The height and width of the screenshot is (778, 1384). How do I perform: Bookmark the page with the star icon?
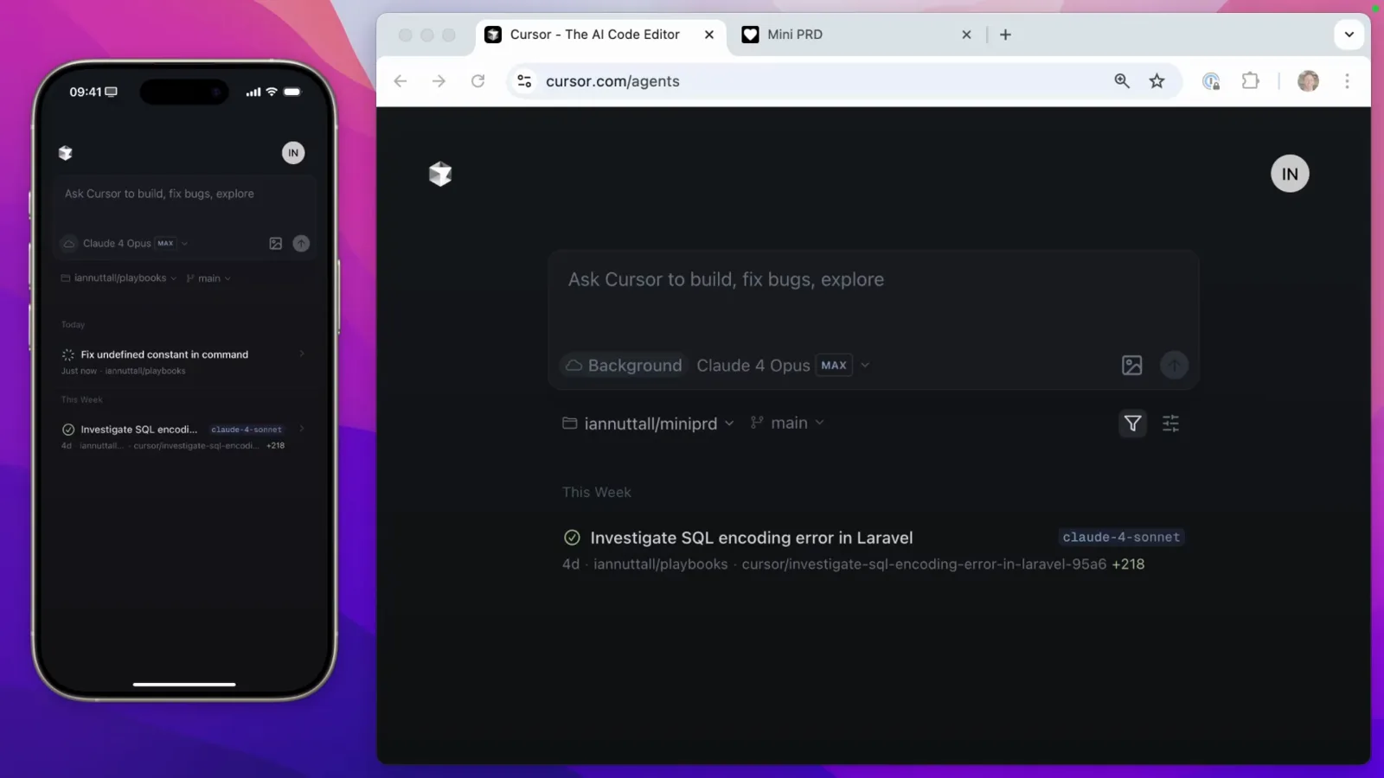pyautogui.click(x=1157, y=81)
